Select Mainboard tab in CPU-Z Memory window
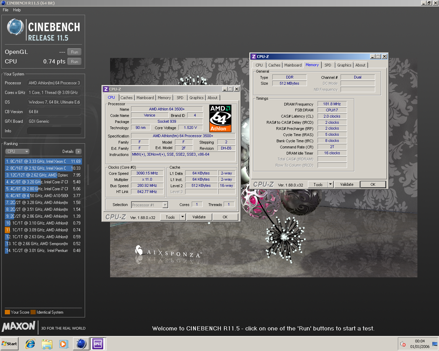Viewport: 439px width, 351px height. (x=293, y=65)
